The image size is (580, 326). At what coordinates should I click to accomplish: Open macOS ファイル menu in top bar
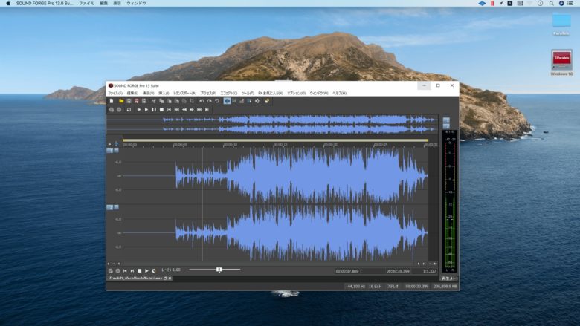(x=86, y=3)
